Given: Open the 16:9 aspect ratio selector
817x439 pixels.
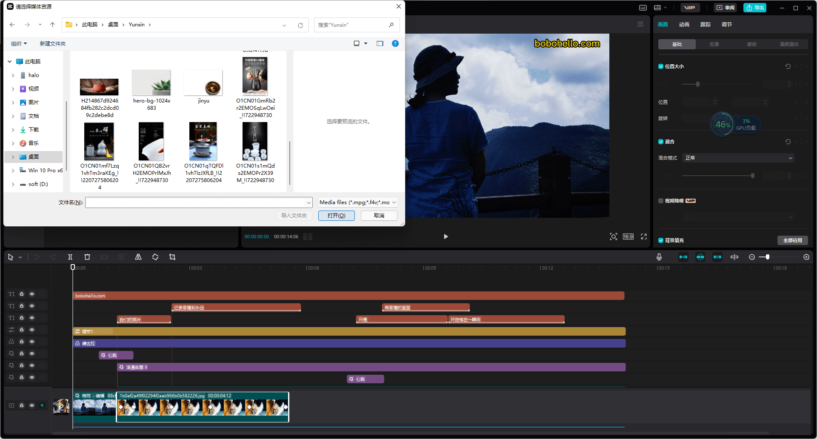Looking at the screenshot, I should [628, 237].
